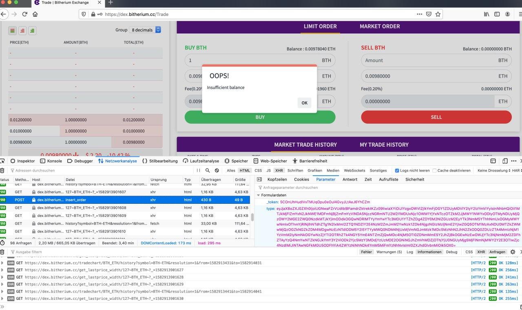Image resolution: width=522 pixels, height=310 pixels.
Task: Click the Buy BTH amount input field
Action: (x=260, y=60)
